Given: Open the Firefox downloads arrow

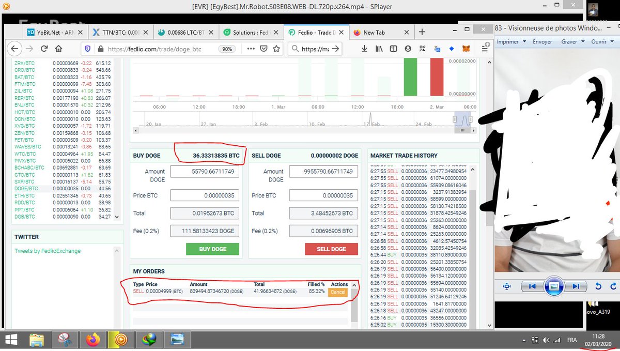Looking at the screenshot, I should tap(364, 49).
